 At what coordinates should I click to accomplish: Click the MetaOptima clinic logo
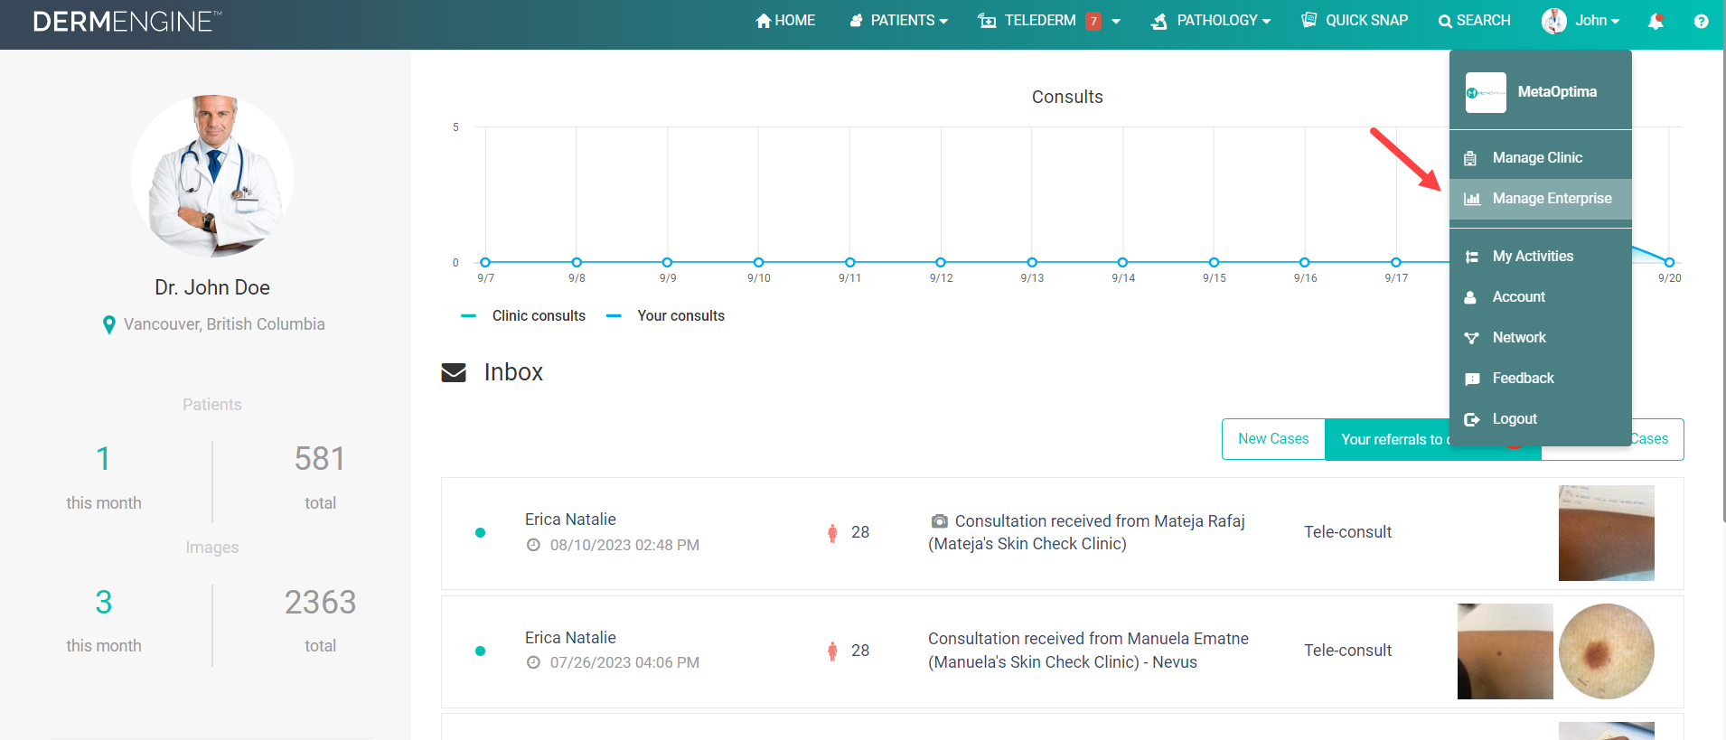pos(1486,92)
